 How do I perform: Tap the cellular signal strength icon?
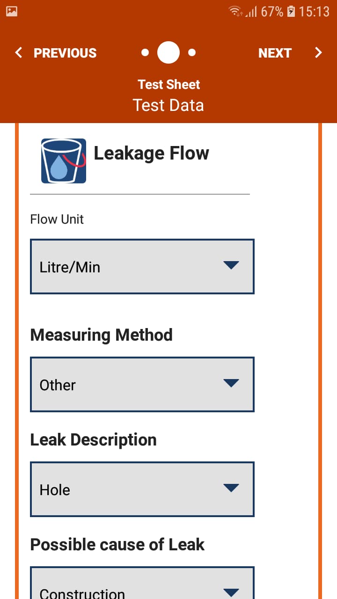click(252, 11)
